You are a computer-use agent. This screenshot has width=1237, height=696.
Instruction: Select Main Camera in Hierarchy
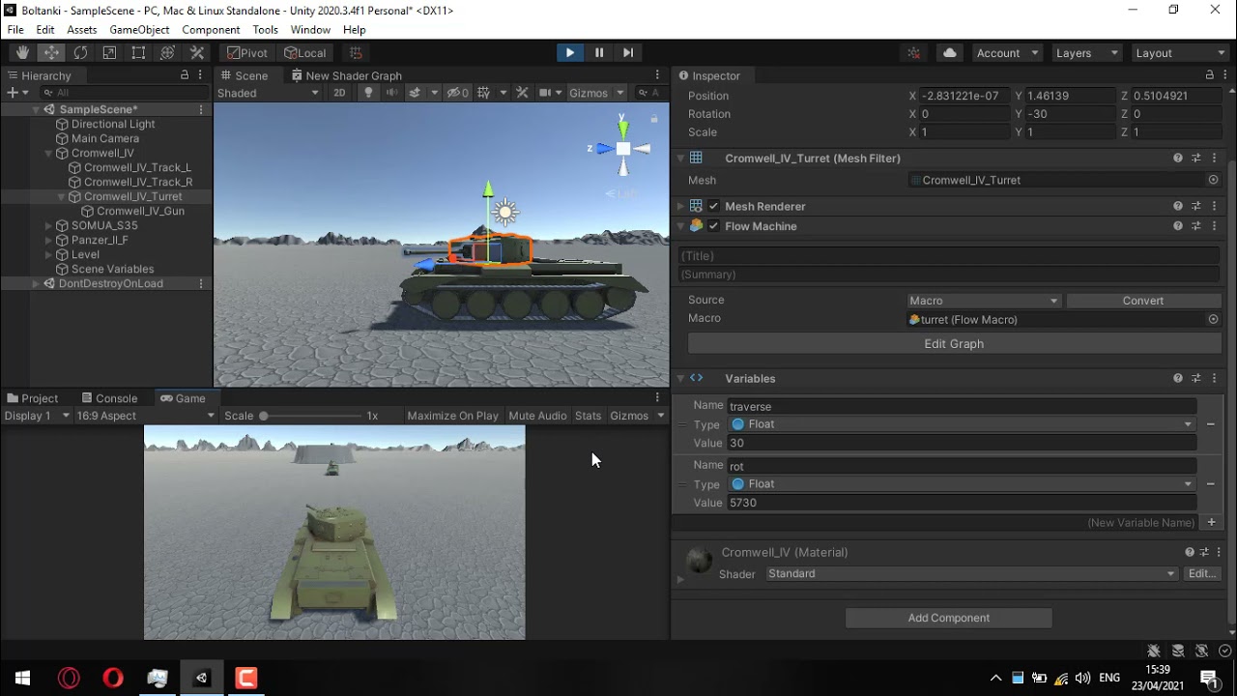(x=104, y=138)
